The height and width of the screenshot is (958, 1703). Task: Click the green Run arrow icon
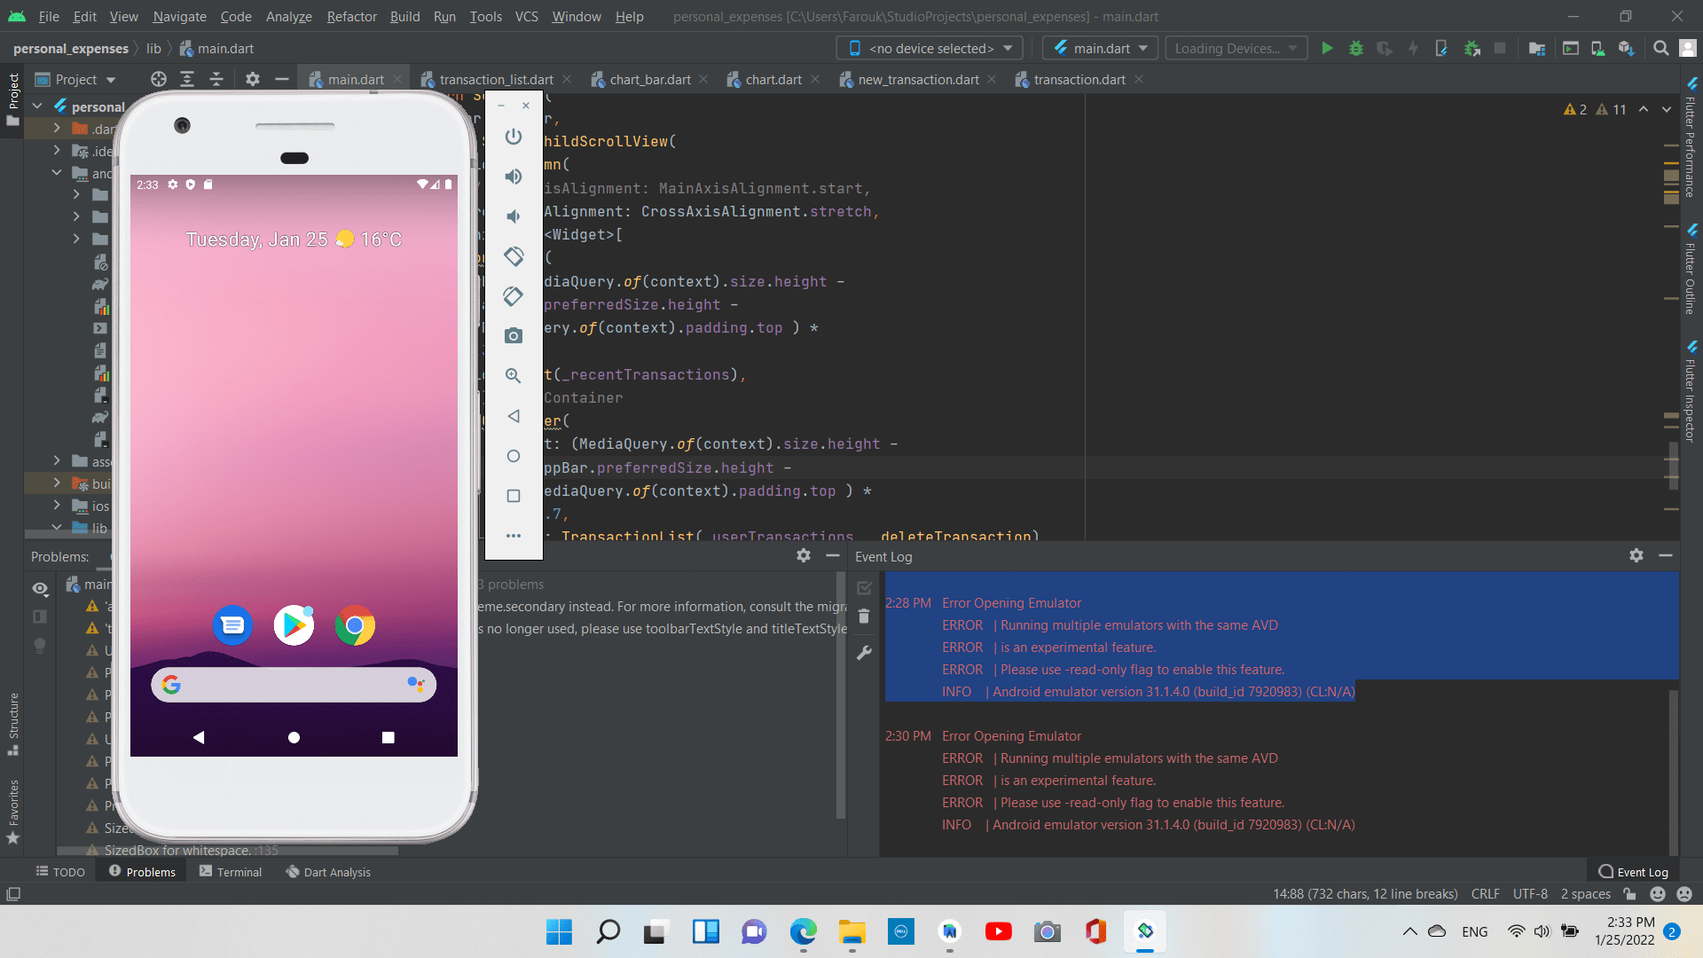pos(1327,49)
